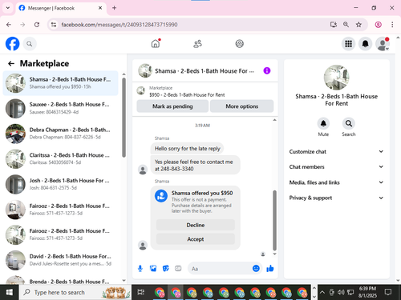Go to Facebook Home icon
This screenshot has width=401, height=300.
click(x=156, y=43)
